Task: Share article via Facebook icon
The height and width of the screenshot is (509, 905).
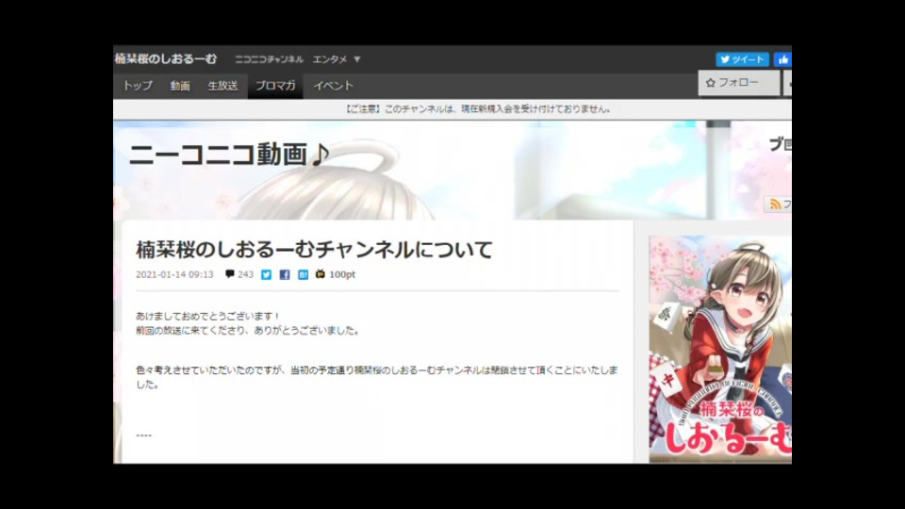Action: tap(285, 274)
